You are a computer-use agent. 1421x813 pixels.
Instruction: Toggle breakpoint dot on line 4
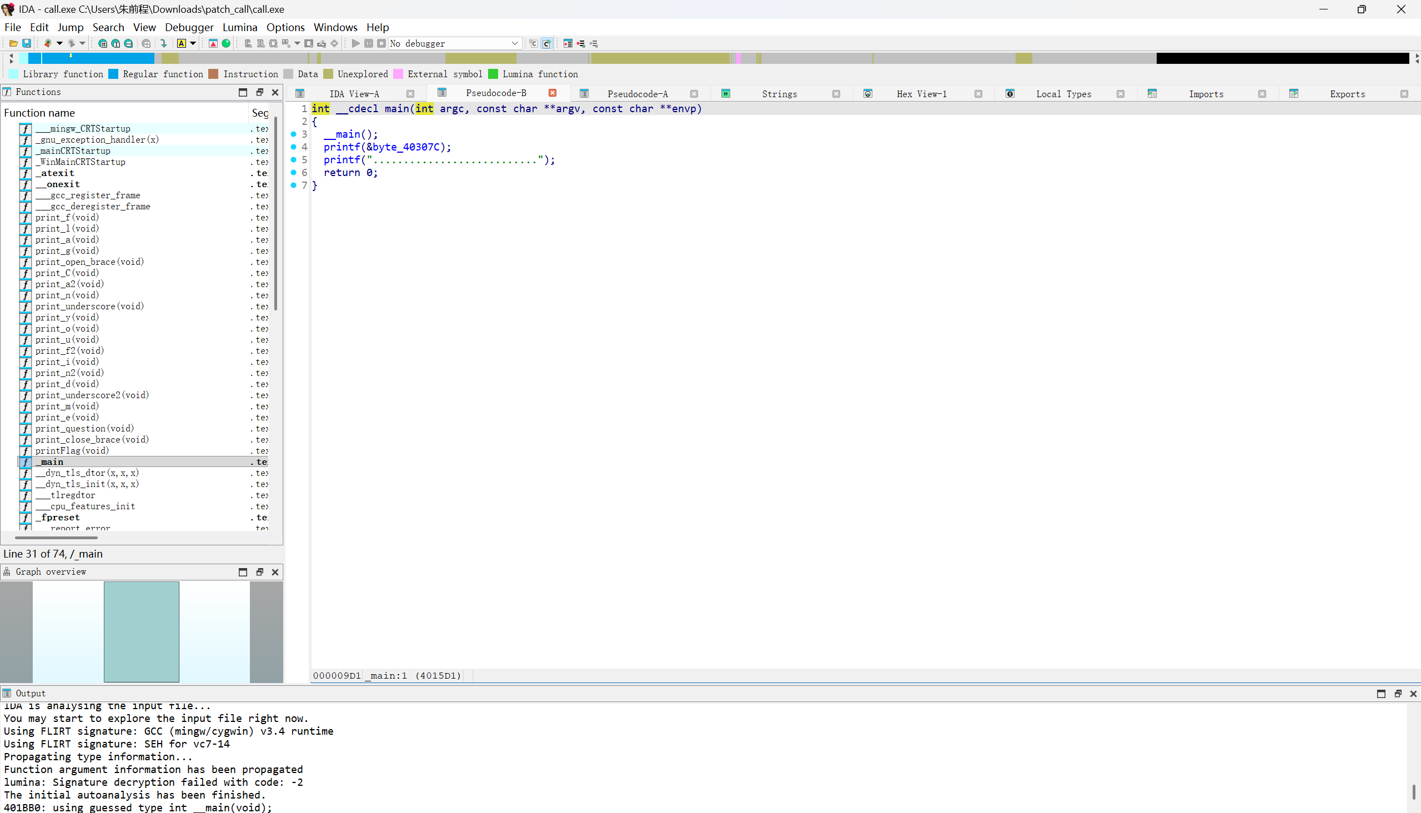[x=294, y=147]
